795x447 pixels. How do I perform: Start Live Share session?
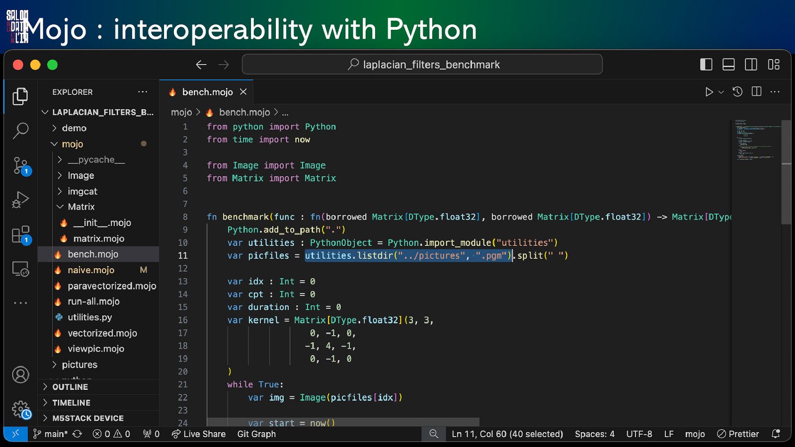point(199,434)
